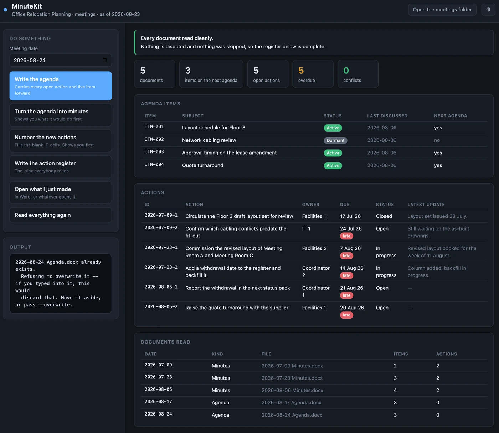Screen dimensions: 499x433
Task: Click file 2026-08-06 Minutes.docx
Action: click(292, 391)
